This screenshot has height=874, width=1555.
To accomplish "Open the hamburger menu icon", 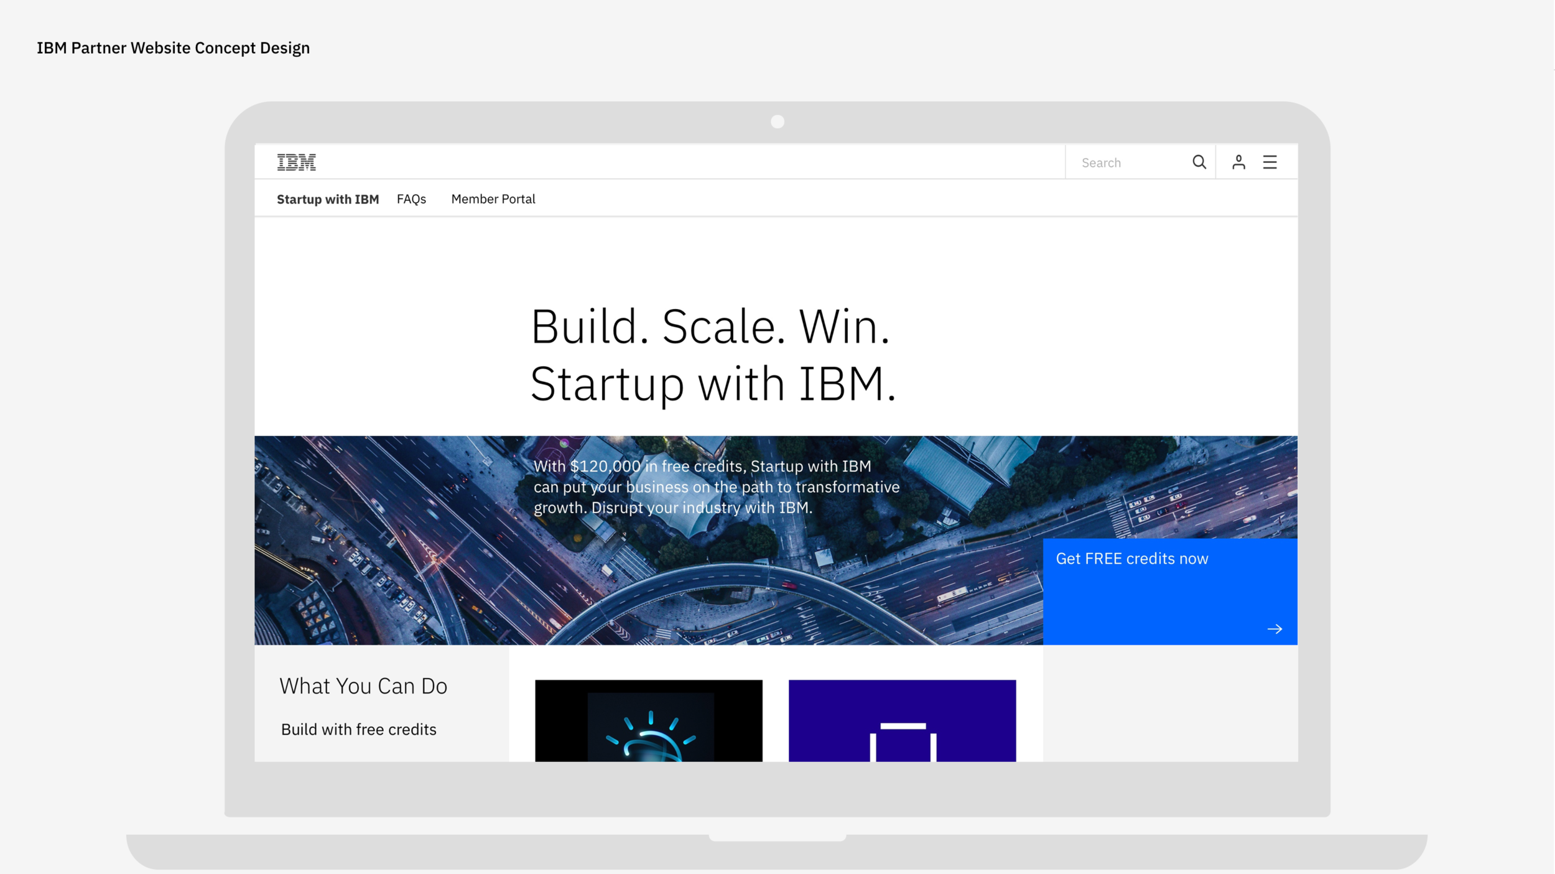I will point(1270,162).
